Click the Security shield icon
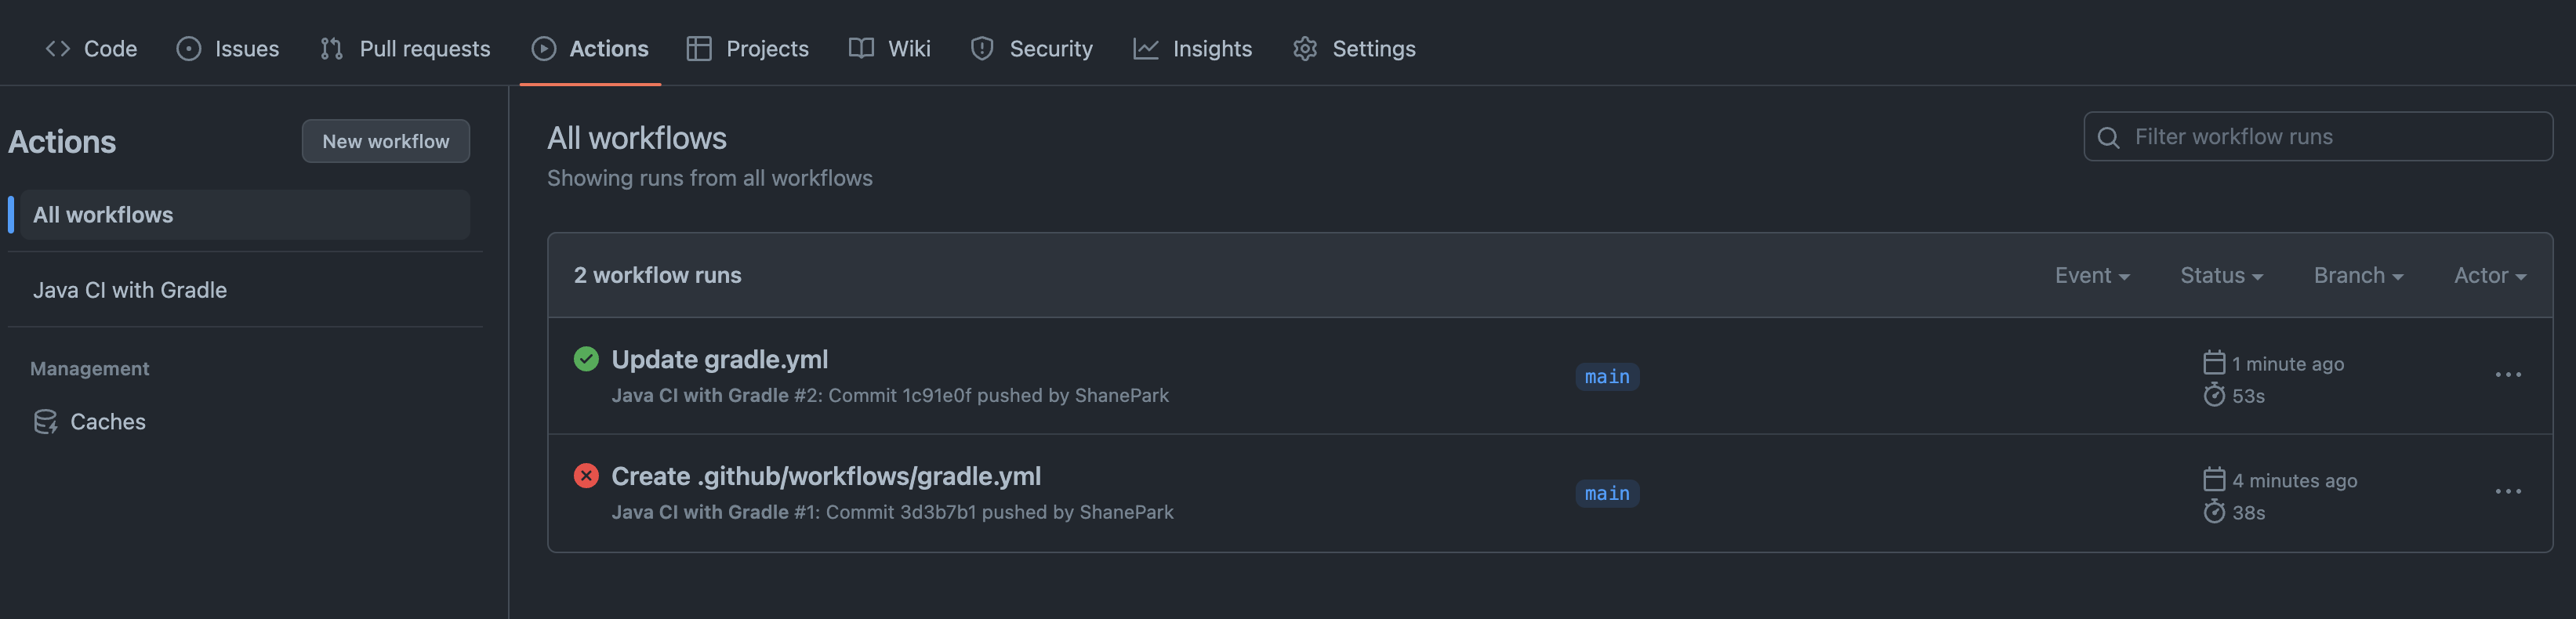Screen dimensions: 2576x619 [982, 48]
